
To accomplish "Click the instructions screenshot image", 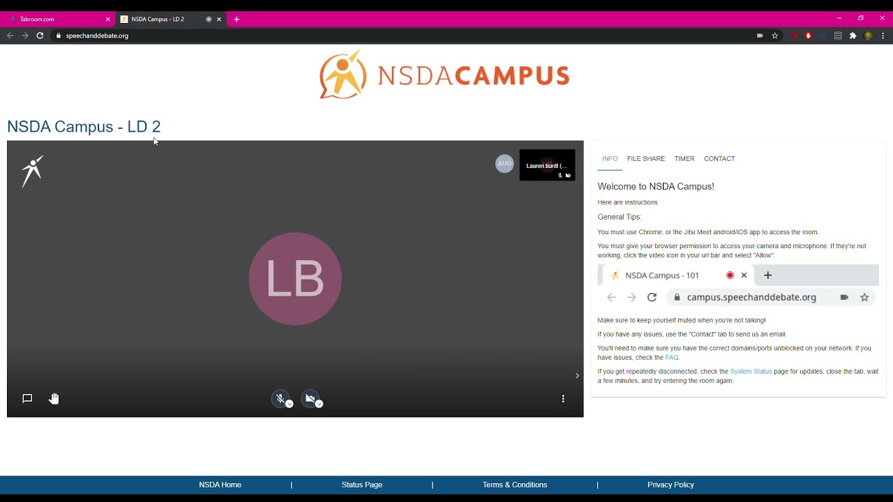I will point(738,286).
